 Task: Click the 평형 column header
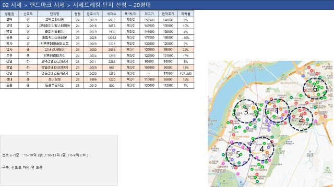click(x=78, y=14)
